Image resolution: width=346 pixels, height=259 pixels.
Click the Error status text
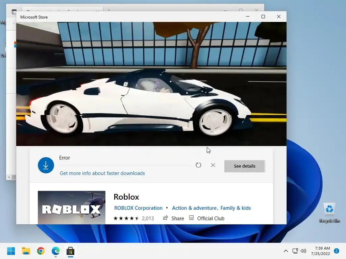click(x=65, y=158)
